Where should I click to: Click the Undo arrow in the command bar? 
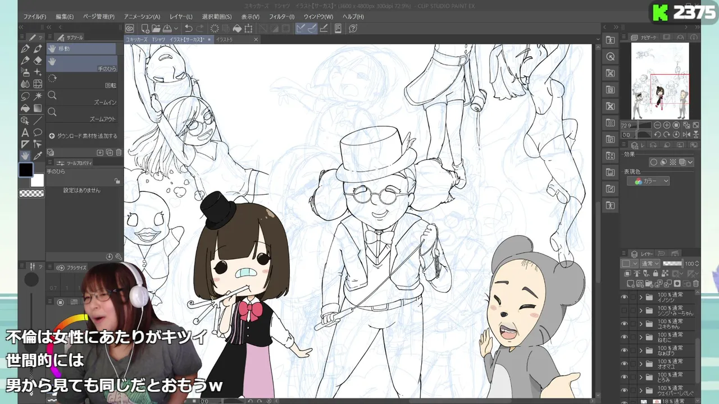point(188,29)
